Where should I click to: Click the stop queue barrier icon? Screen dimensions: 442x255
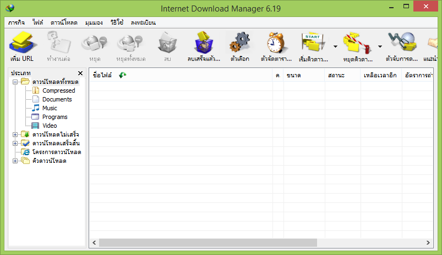[x=357, y=43]
